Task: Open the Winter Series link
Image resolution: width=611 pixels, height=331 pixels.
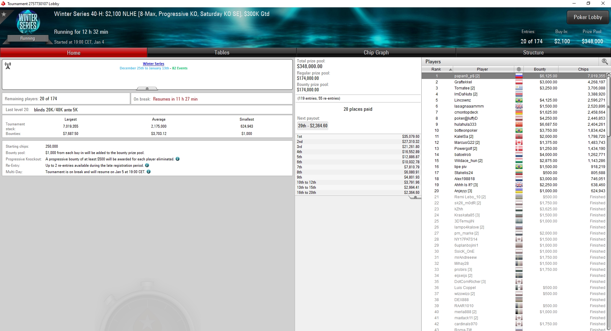Action: point(153,64)
